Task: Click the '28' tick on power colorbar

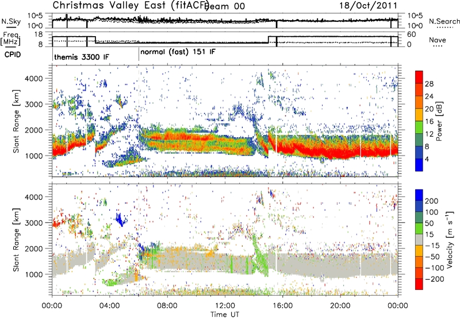Action: pos(429,84)
